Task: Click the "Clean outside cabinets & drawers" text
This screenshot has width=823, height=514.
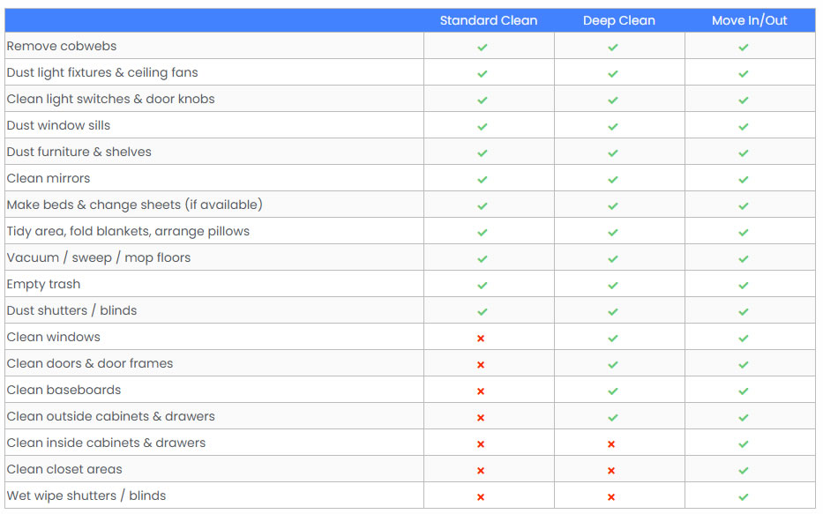Action: pos(110,416)
